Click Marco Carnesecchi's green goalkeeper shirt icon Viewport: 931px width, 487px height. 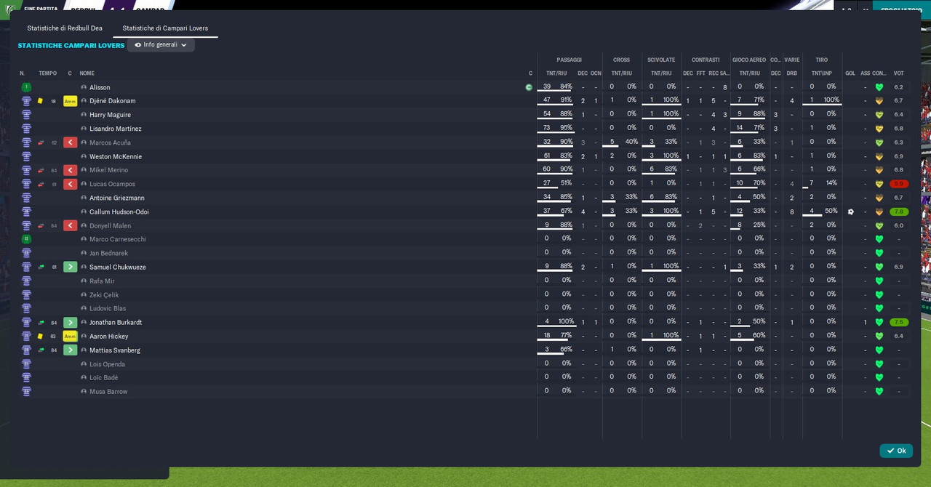point(26,239)
